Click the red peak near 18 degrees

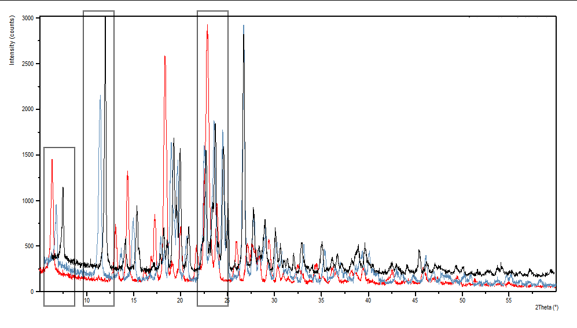165,57
